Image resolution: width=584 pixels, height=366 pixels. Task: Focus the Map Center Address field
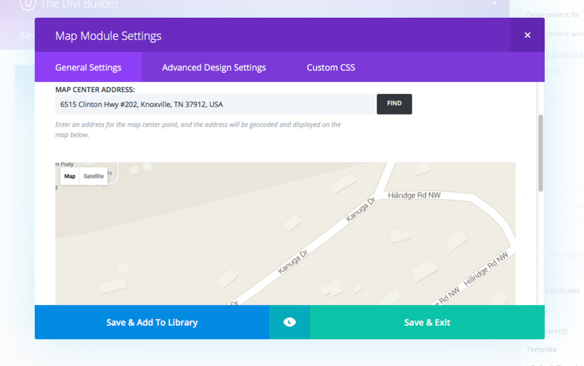point(215,104)
